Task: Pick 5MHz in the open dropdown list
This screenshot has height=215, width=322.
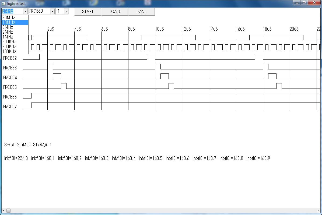Action: click(x=15, y=27)
